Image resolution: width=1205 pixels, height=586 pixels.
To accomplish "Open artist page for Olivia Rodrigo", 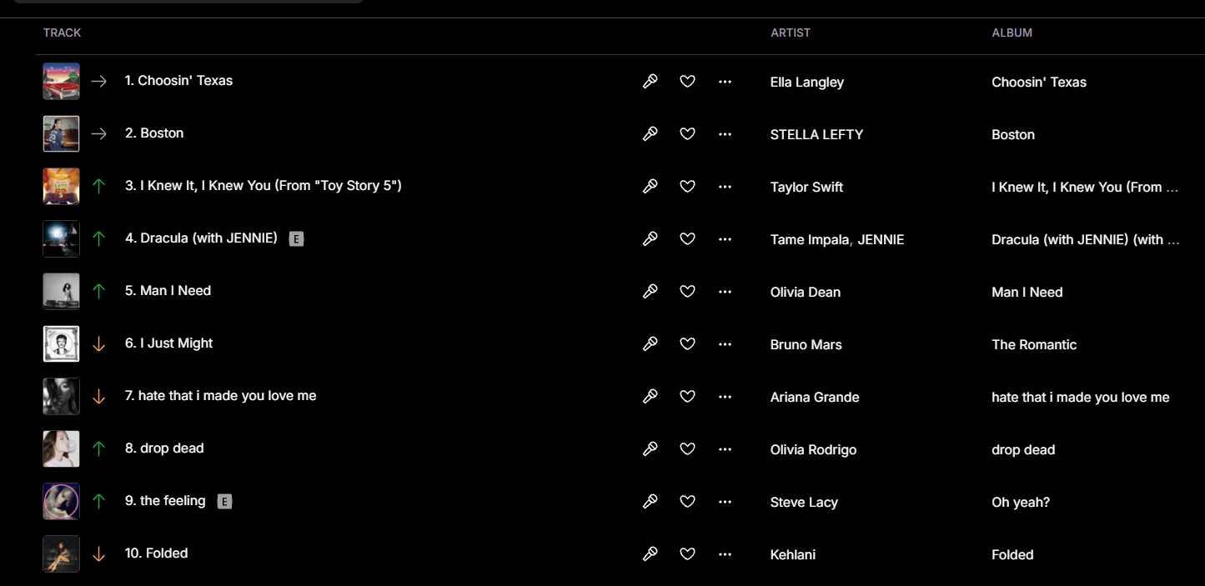I will (813, 449).
